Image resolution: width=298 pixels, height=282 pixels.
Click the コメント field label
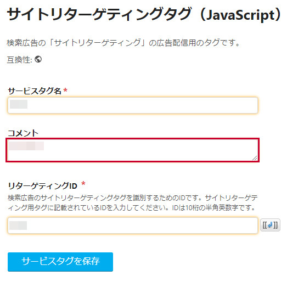[x=23, y=133]
